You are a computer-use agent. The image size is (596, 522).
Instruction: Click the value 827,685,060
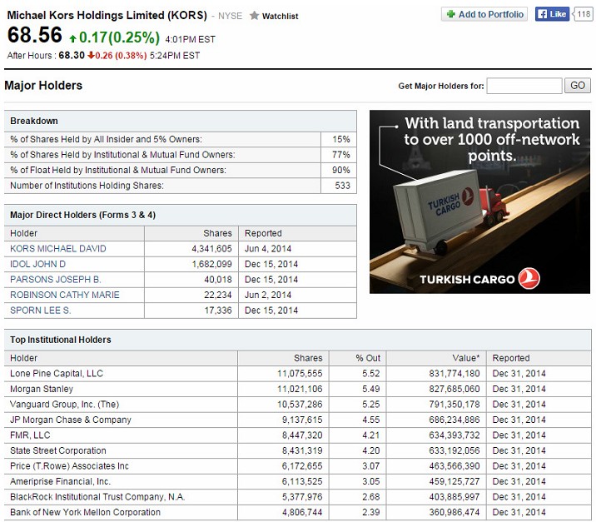454,389
